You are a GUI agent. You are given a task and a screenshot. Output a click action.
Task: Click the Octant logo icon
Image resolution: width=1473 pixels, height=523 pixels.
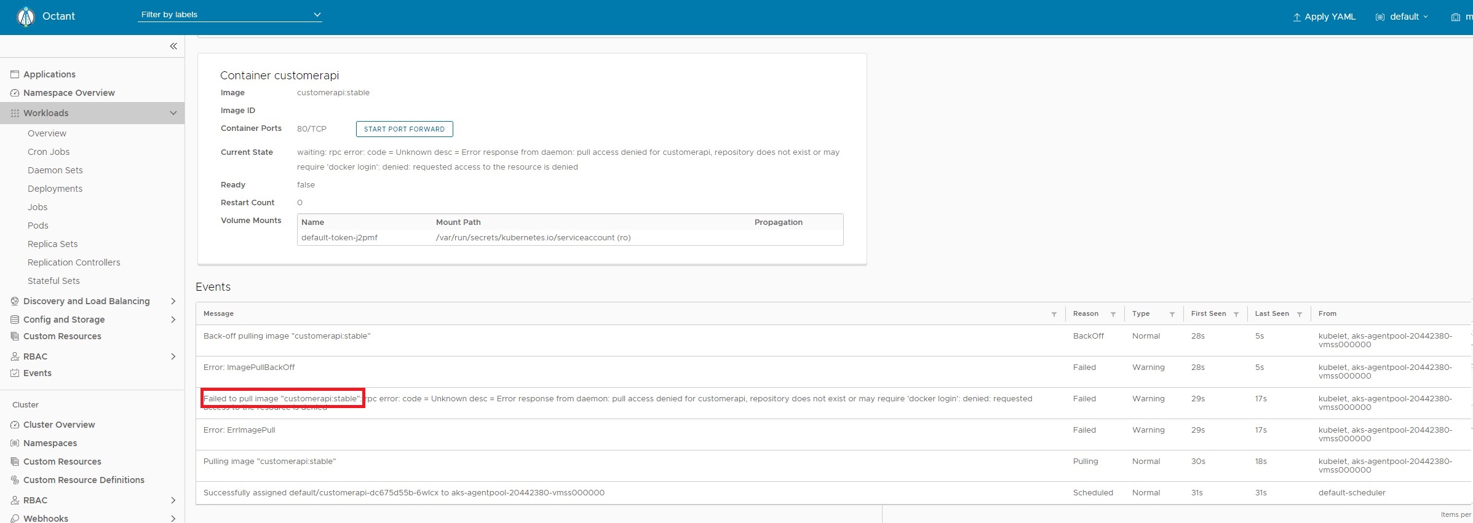26,17
